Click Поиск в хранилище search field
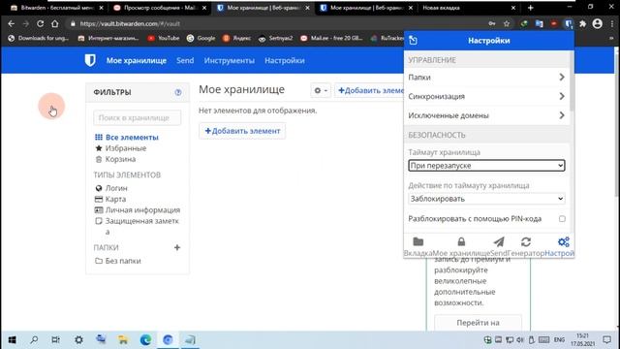This screenshot has width=620, height=349. tap(138, 118)
